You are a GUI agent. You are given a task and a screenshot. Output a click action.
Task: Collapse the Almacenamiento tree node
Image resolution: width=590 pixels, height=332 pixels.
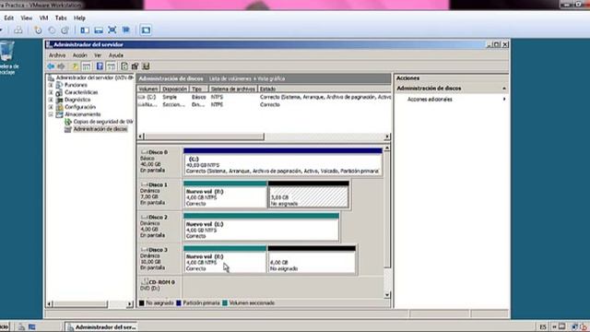pos(51,114)
